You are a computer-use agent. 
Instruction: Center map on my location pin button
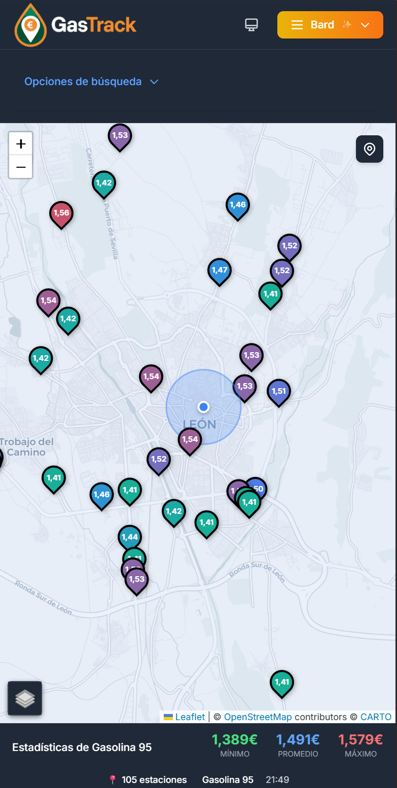tap(370, 149)
